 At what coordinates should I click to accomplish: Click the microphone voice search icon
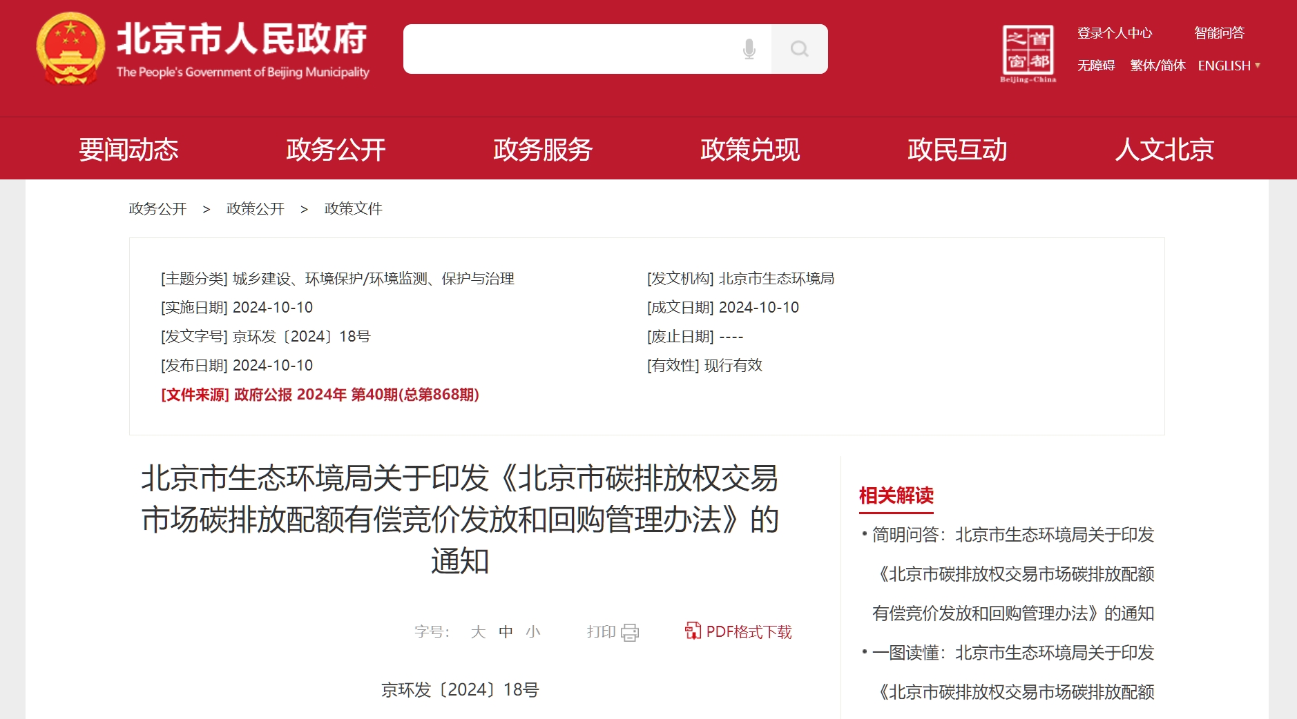pos(749,49)
